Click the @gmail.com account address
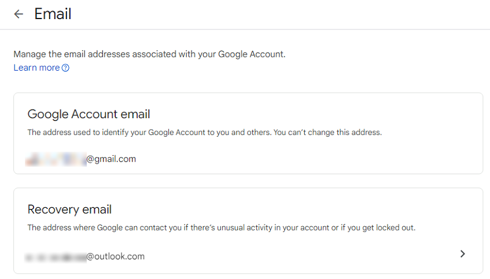The width and height of the screenshot is (490, 279). [111, 159]
